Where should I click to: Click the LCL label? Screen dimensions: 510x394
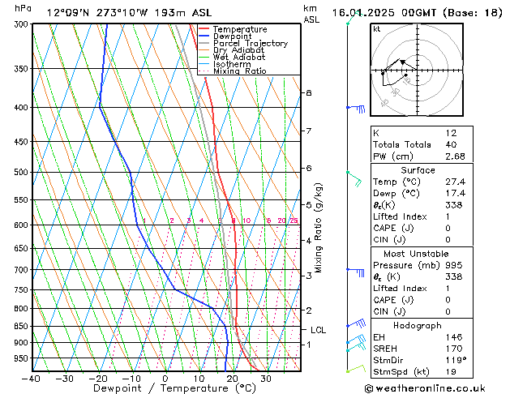click(318, 330)
